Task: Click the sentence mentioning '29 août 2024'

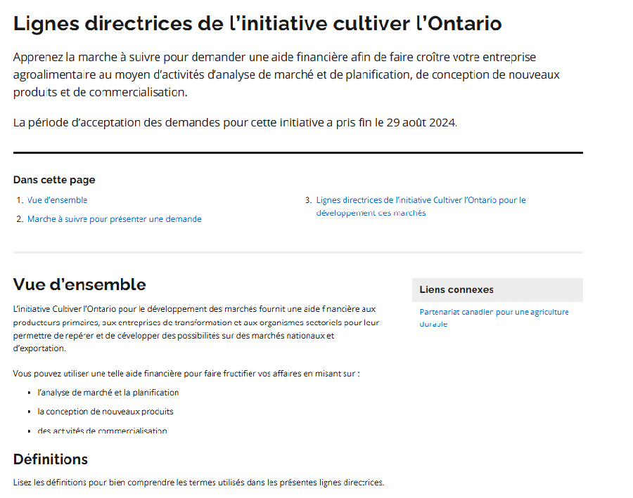Action: pos(235,122)
